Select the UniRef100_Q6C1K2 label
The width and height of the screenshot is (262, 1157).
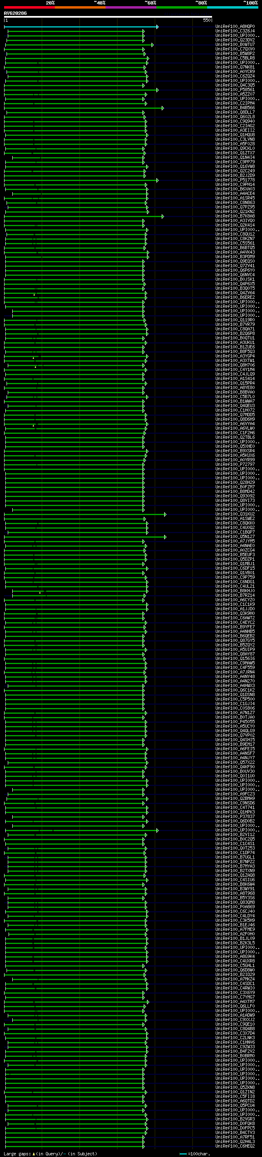coord(235,690)
